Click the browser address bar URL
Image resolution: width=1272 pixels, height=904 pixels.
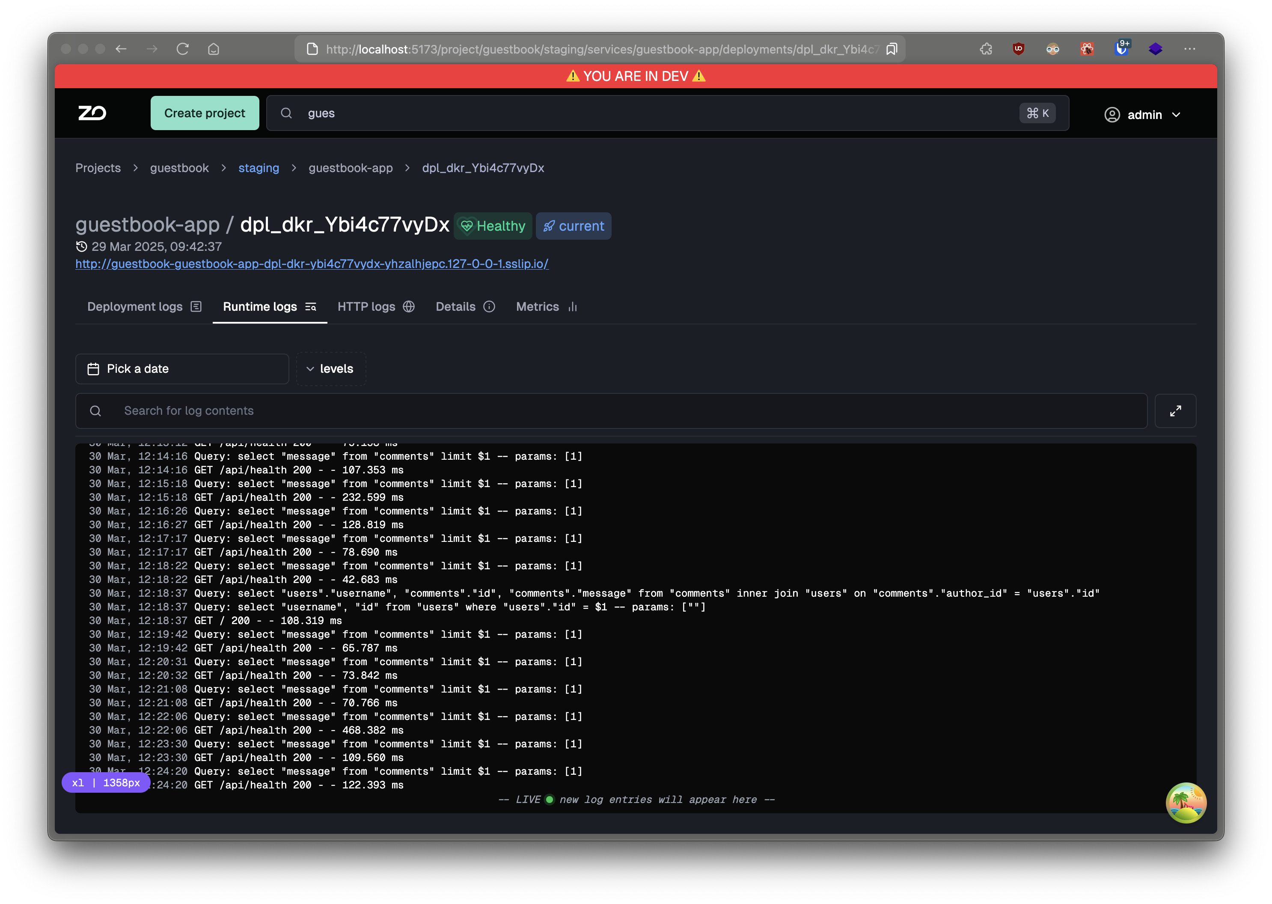[602, 49]
